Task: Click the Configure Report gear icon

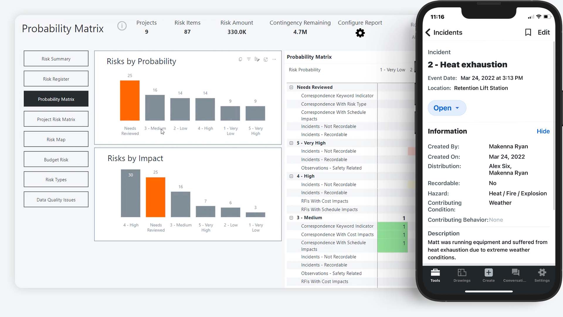Action: point(360,33)
